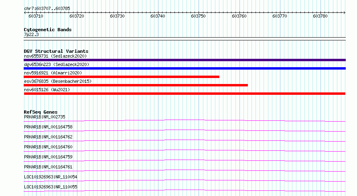
Task: Click ruler position 603720
Action: tap(77, 16)
